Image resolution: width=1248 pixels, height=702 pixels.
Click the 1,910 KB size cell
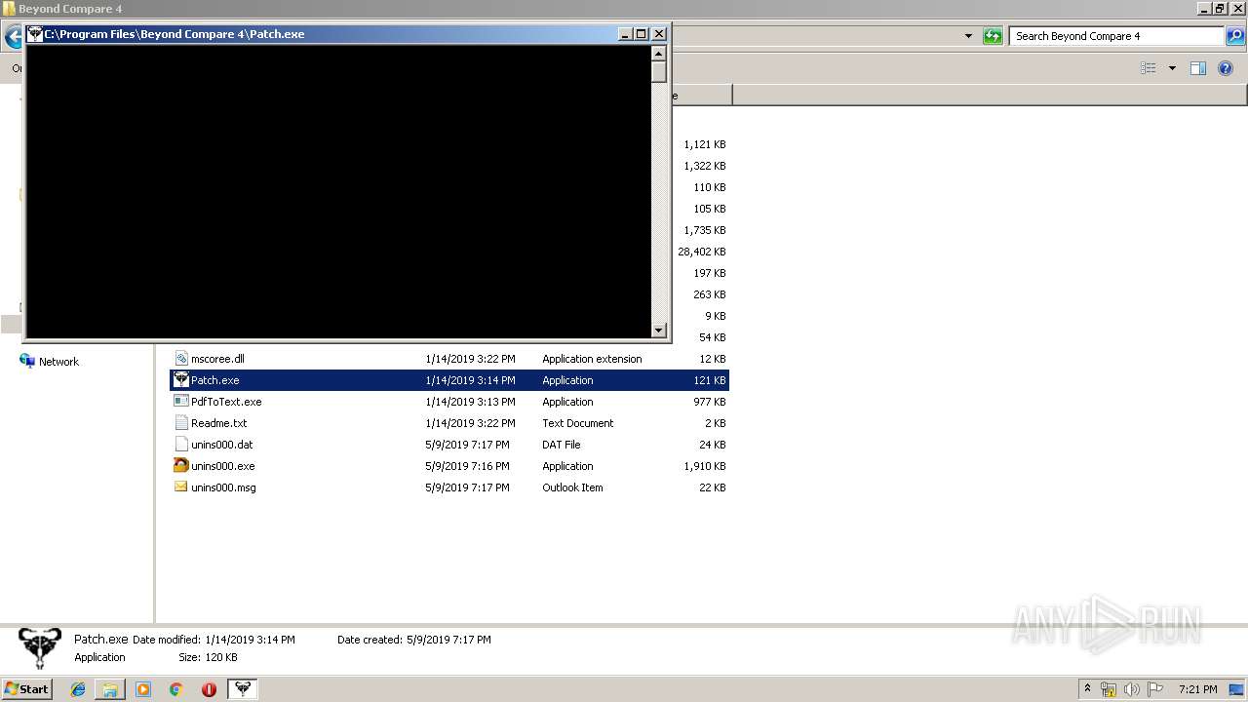click(705, 466)
